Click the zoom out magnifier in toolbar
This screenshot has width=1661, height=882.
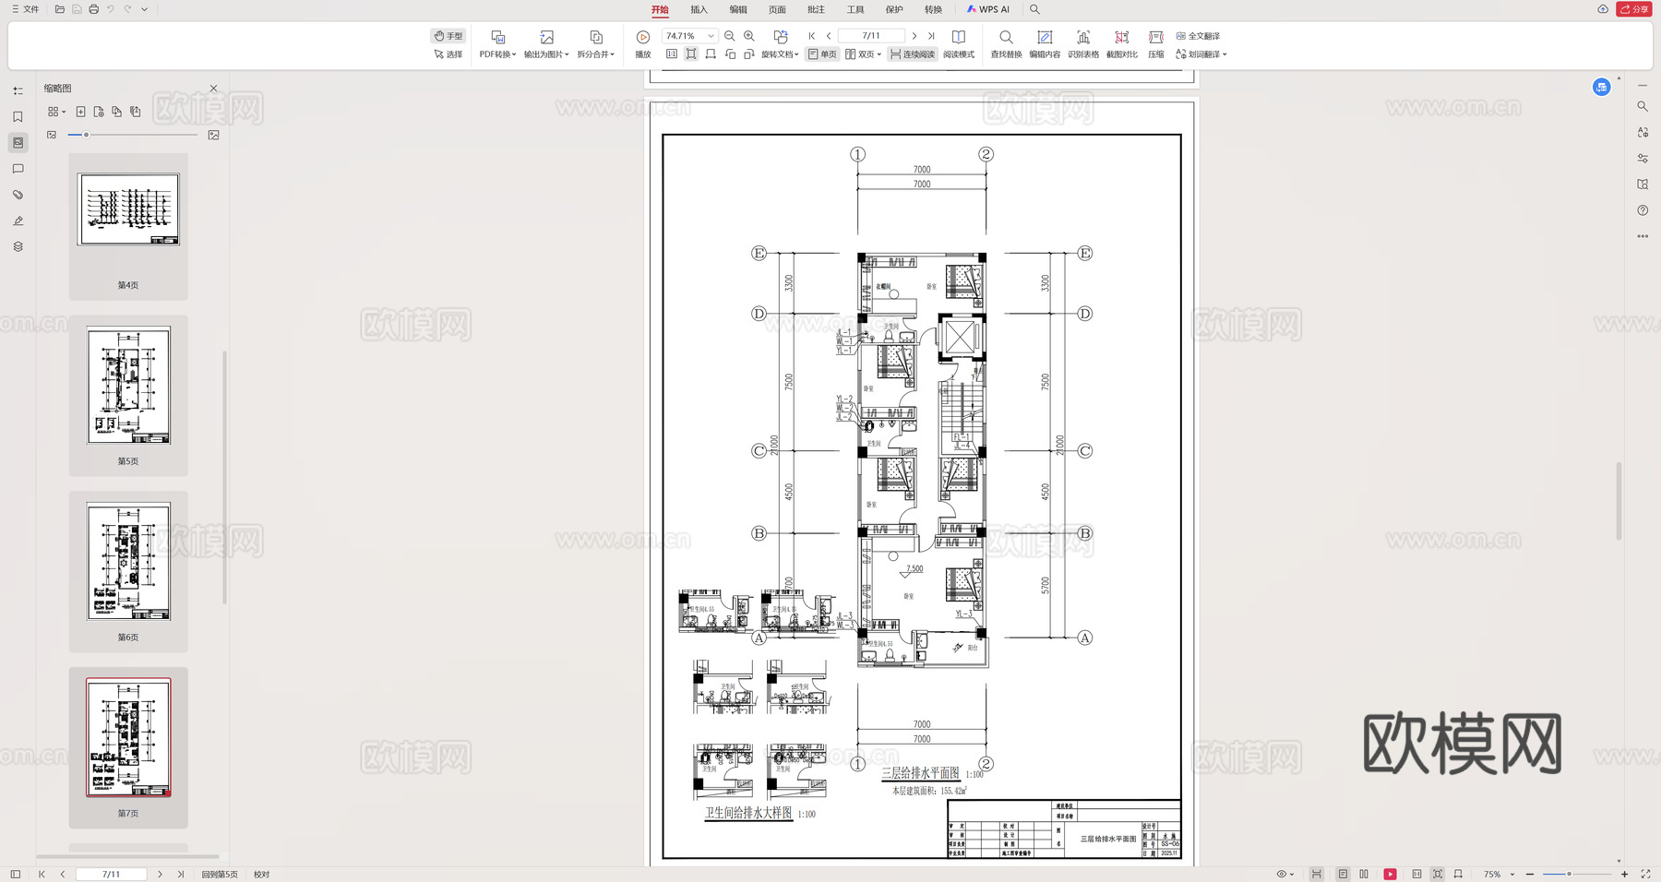tap(730, 36)
